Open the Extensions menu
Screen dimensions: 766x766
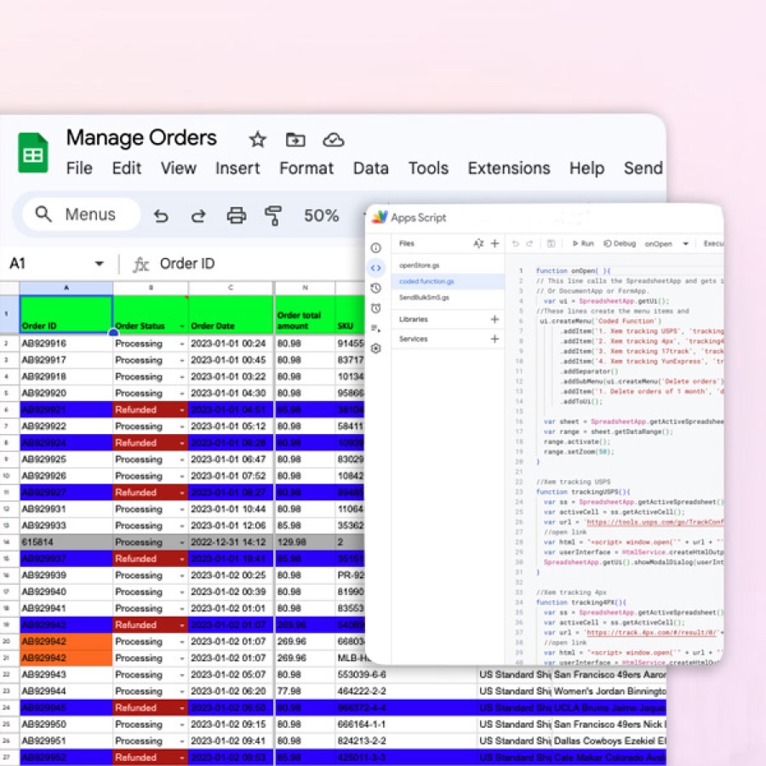[x=509, y=168]
